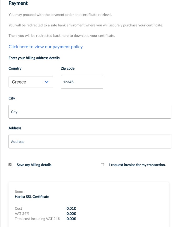This screenshot has width=178, height=227.
Task: Uncheck the Save my billing details checkbox
Action: pyautogui.click(x=10, y=165)
